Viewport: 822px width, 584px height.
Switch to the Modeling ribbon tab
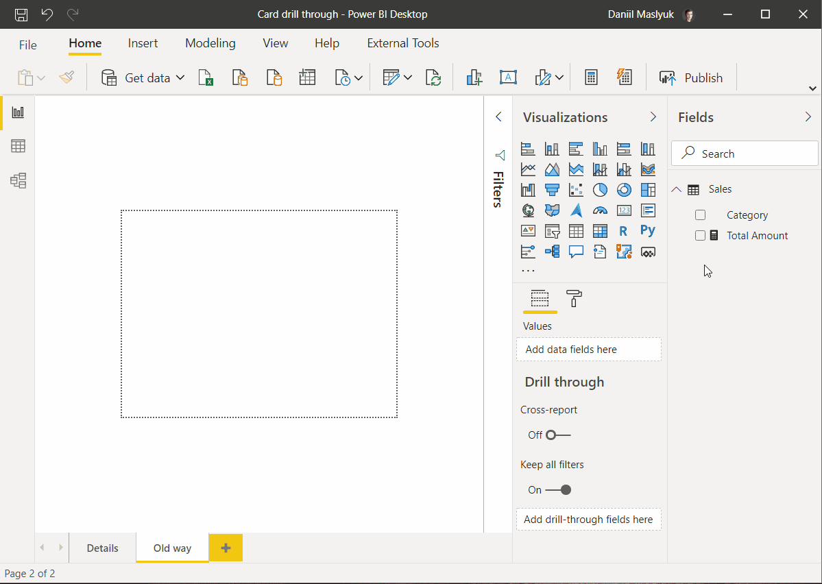[x=210, y=43]
